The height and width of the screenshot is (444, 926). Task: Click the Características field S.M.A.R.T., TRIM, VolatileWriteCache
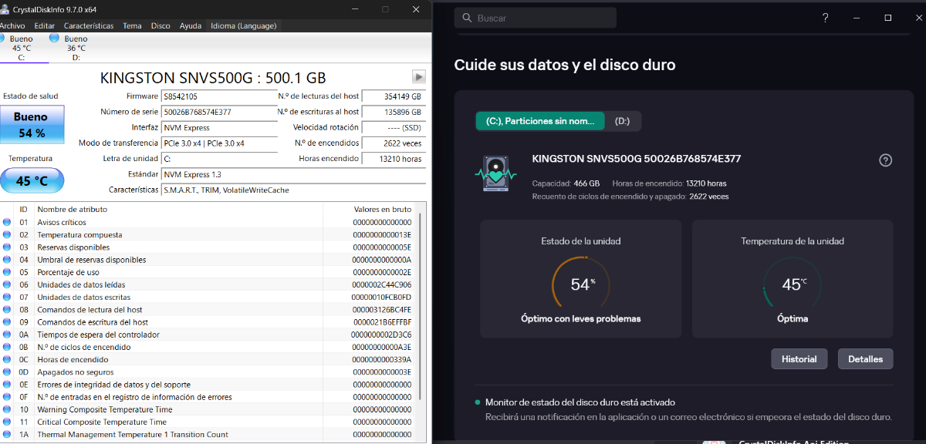click(292, 190)
